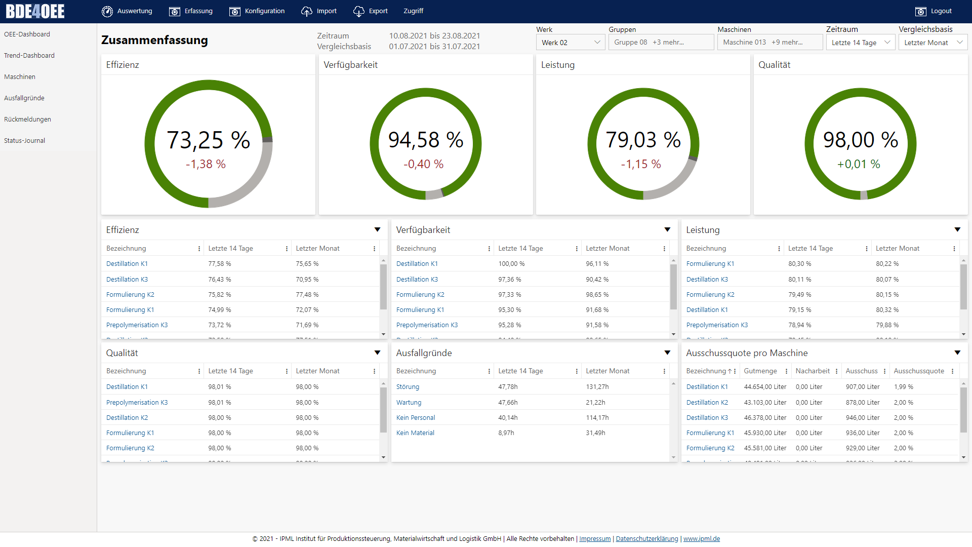The image size is (972, 547).
Task: Click the Logout icon
Action: 921,11
